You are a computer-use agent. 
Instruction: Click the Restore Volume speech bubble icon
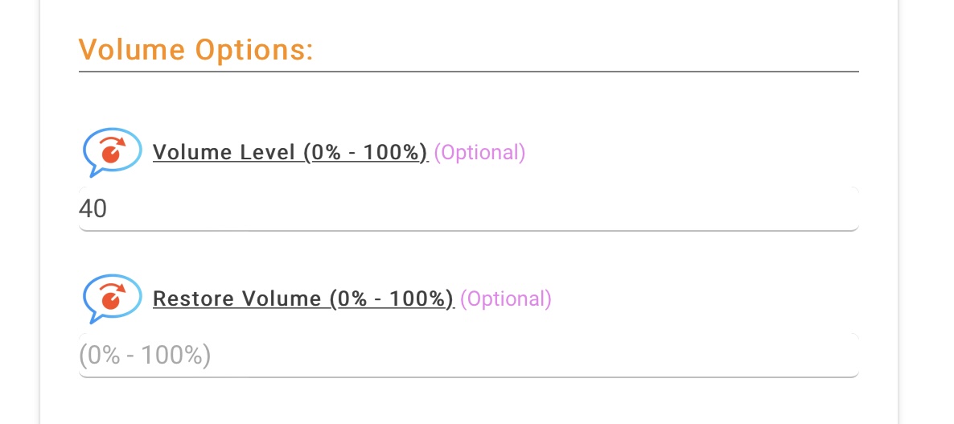click(x=113, y=298)
